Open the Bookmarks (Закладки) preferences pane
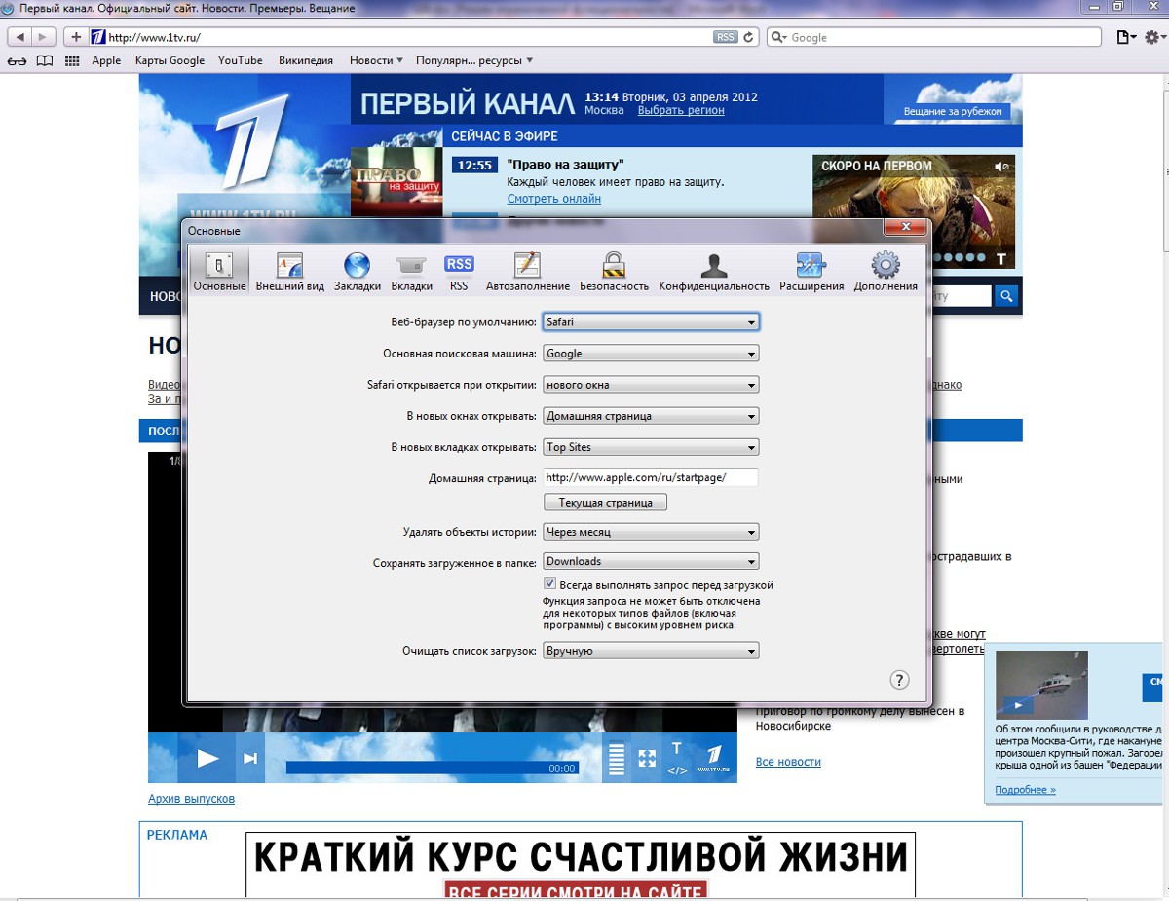 point(358,272)
